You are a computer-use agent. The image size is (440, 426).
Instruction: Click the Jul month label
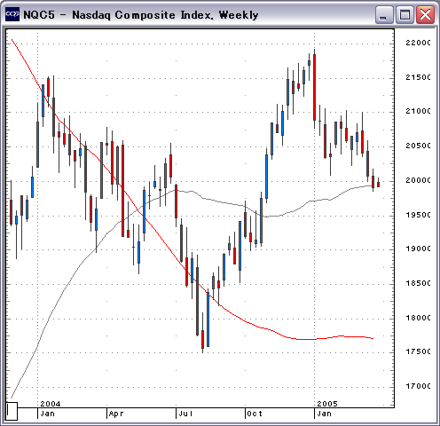185,414
